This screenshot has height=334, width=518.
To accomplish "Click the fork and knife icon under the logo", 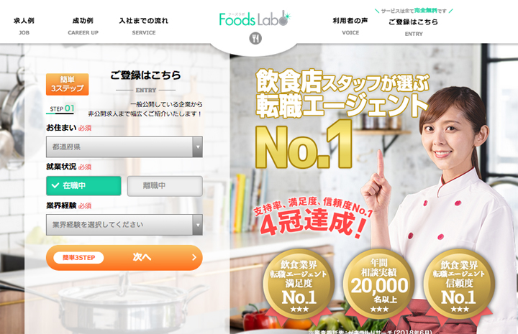I will point(255,38).
